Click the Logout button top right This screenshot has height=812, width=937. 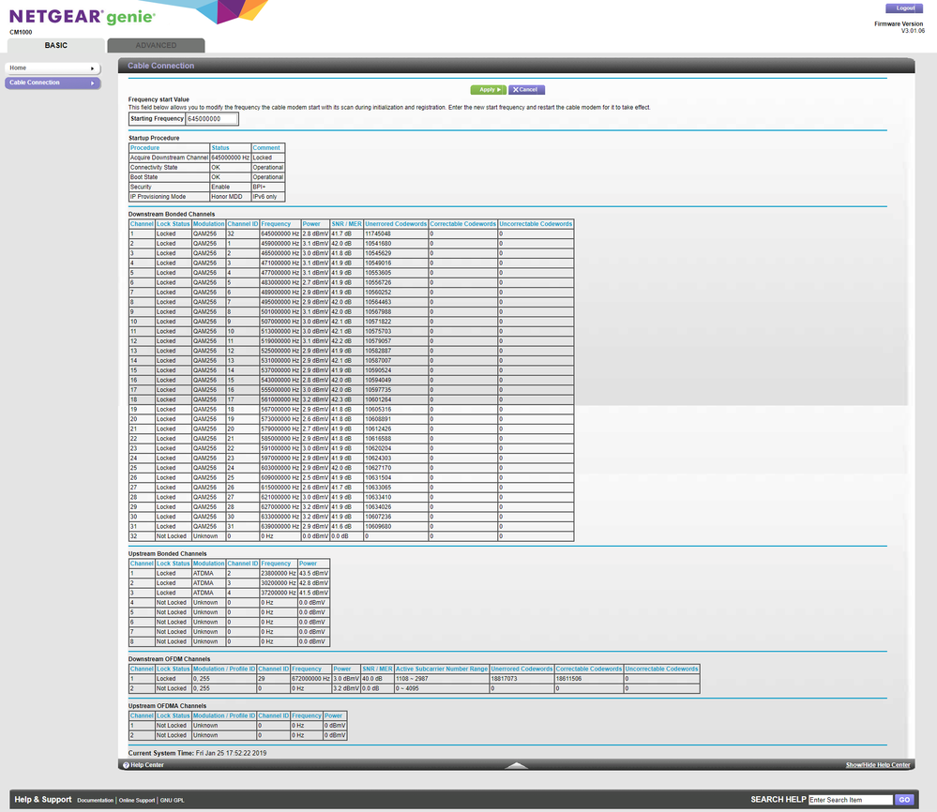coord(903,8)
